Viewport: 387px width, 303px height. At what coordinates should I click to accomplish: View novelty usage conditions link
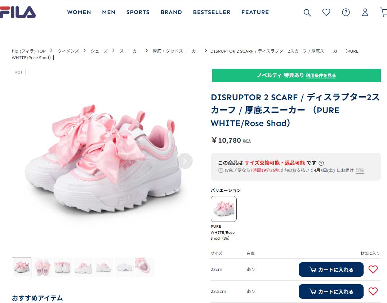tap(321, 76)
